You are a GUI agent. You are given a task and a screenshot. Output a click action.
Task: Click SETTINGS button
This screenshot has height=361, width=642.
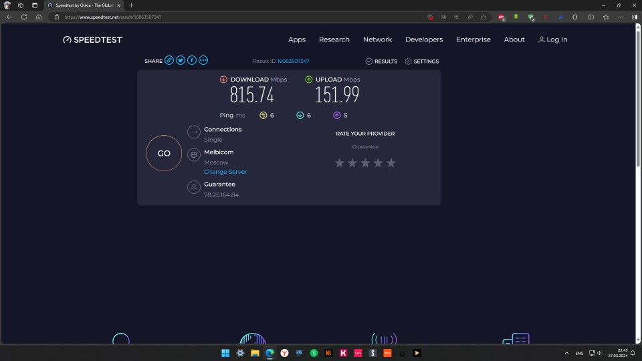click(x=422, y=62)
